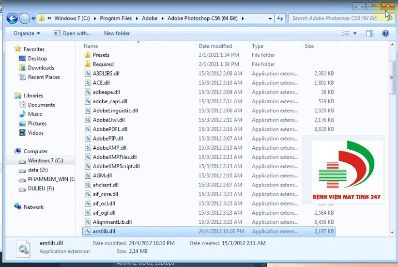The image size is (398, 267).
Task: Select the amtlib.dll file icon
Action: click(88, 231)
